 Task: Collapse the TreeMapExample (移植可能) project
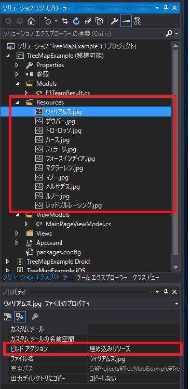tap(8, 56)
